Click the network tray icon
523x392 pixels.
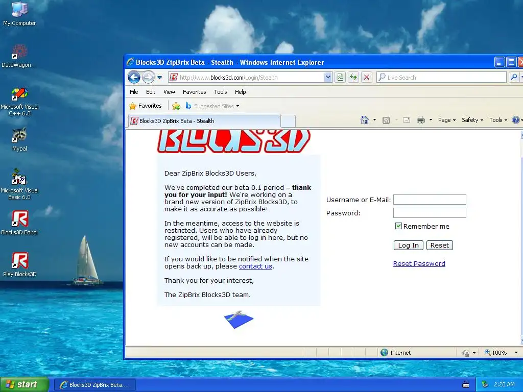coord(485,385)
